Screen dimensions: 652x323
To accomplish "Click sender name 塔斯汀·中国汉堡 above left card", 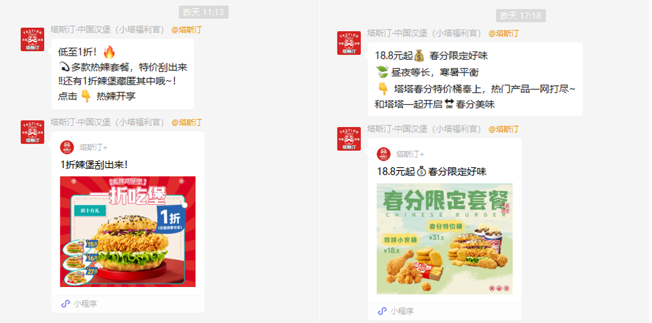I will [108, 122].
